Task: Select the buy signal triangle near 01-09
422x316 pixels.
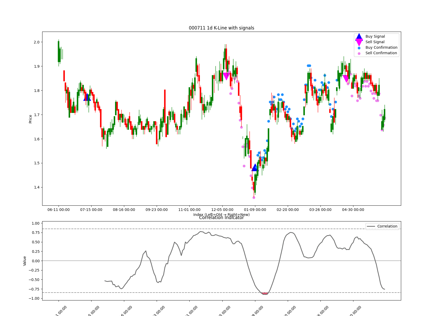Action: coord(255,167)
